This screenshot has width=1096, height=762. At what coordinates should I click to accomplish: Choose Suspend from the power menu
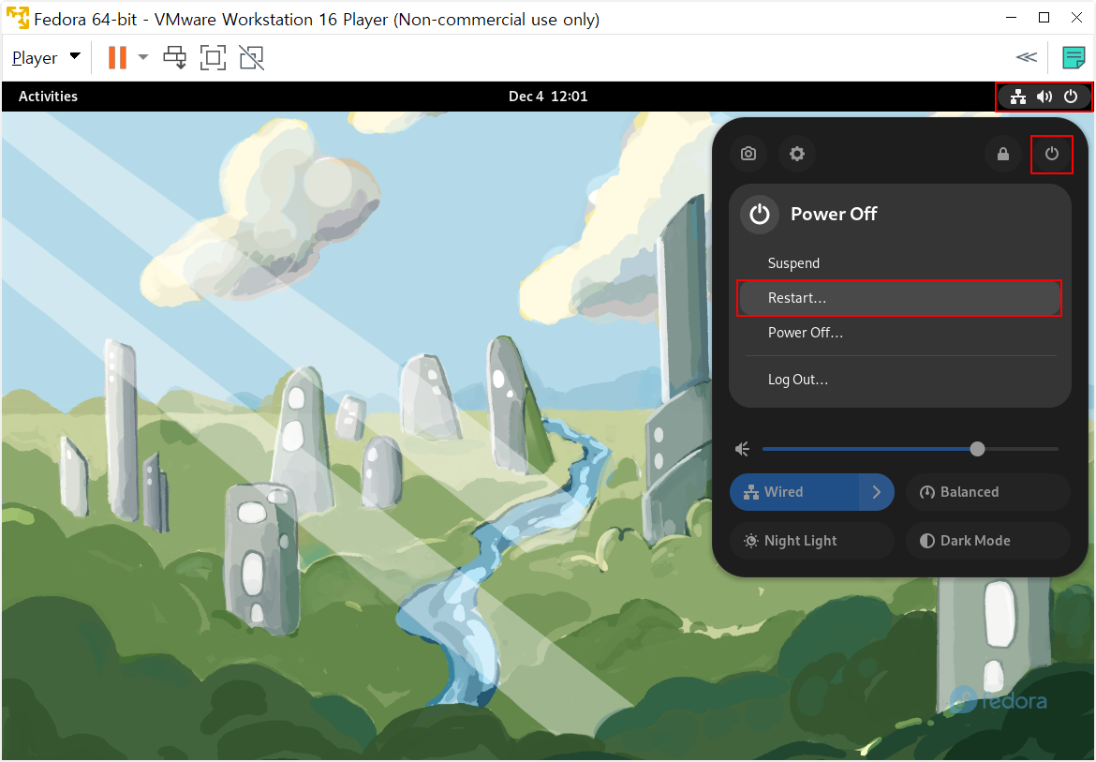(899, 263)
